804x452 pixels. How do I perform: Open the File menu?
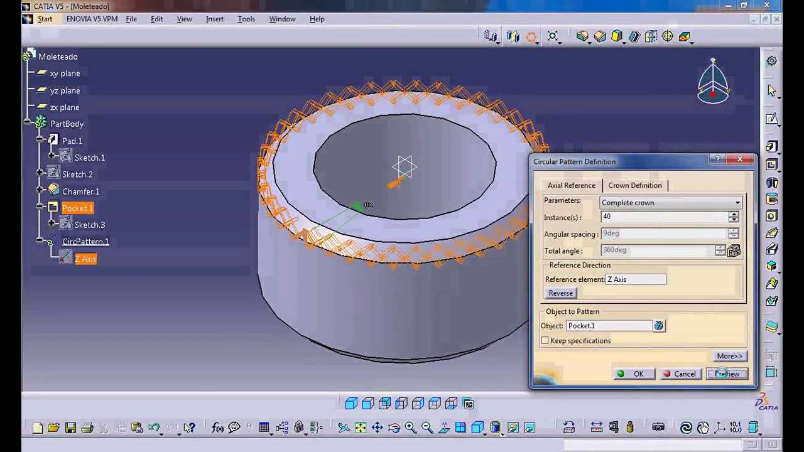[x=131, y=19]
